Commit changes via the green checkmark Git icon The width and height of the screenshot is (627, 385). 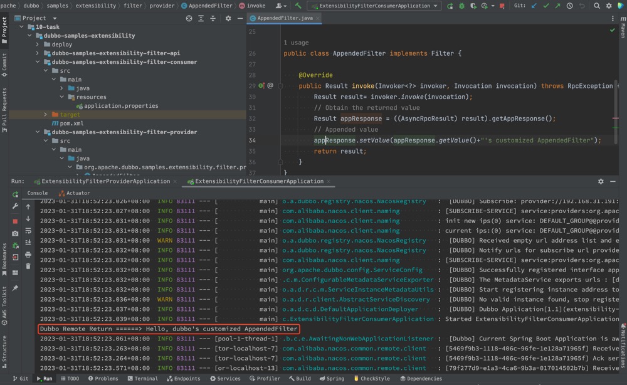pyautogui.click(x=545, y=6)
